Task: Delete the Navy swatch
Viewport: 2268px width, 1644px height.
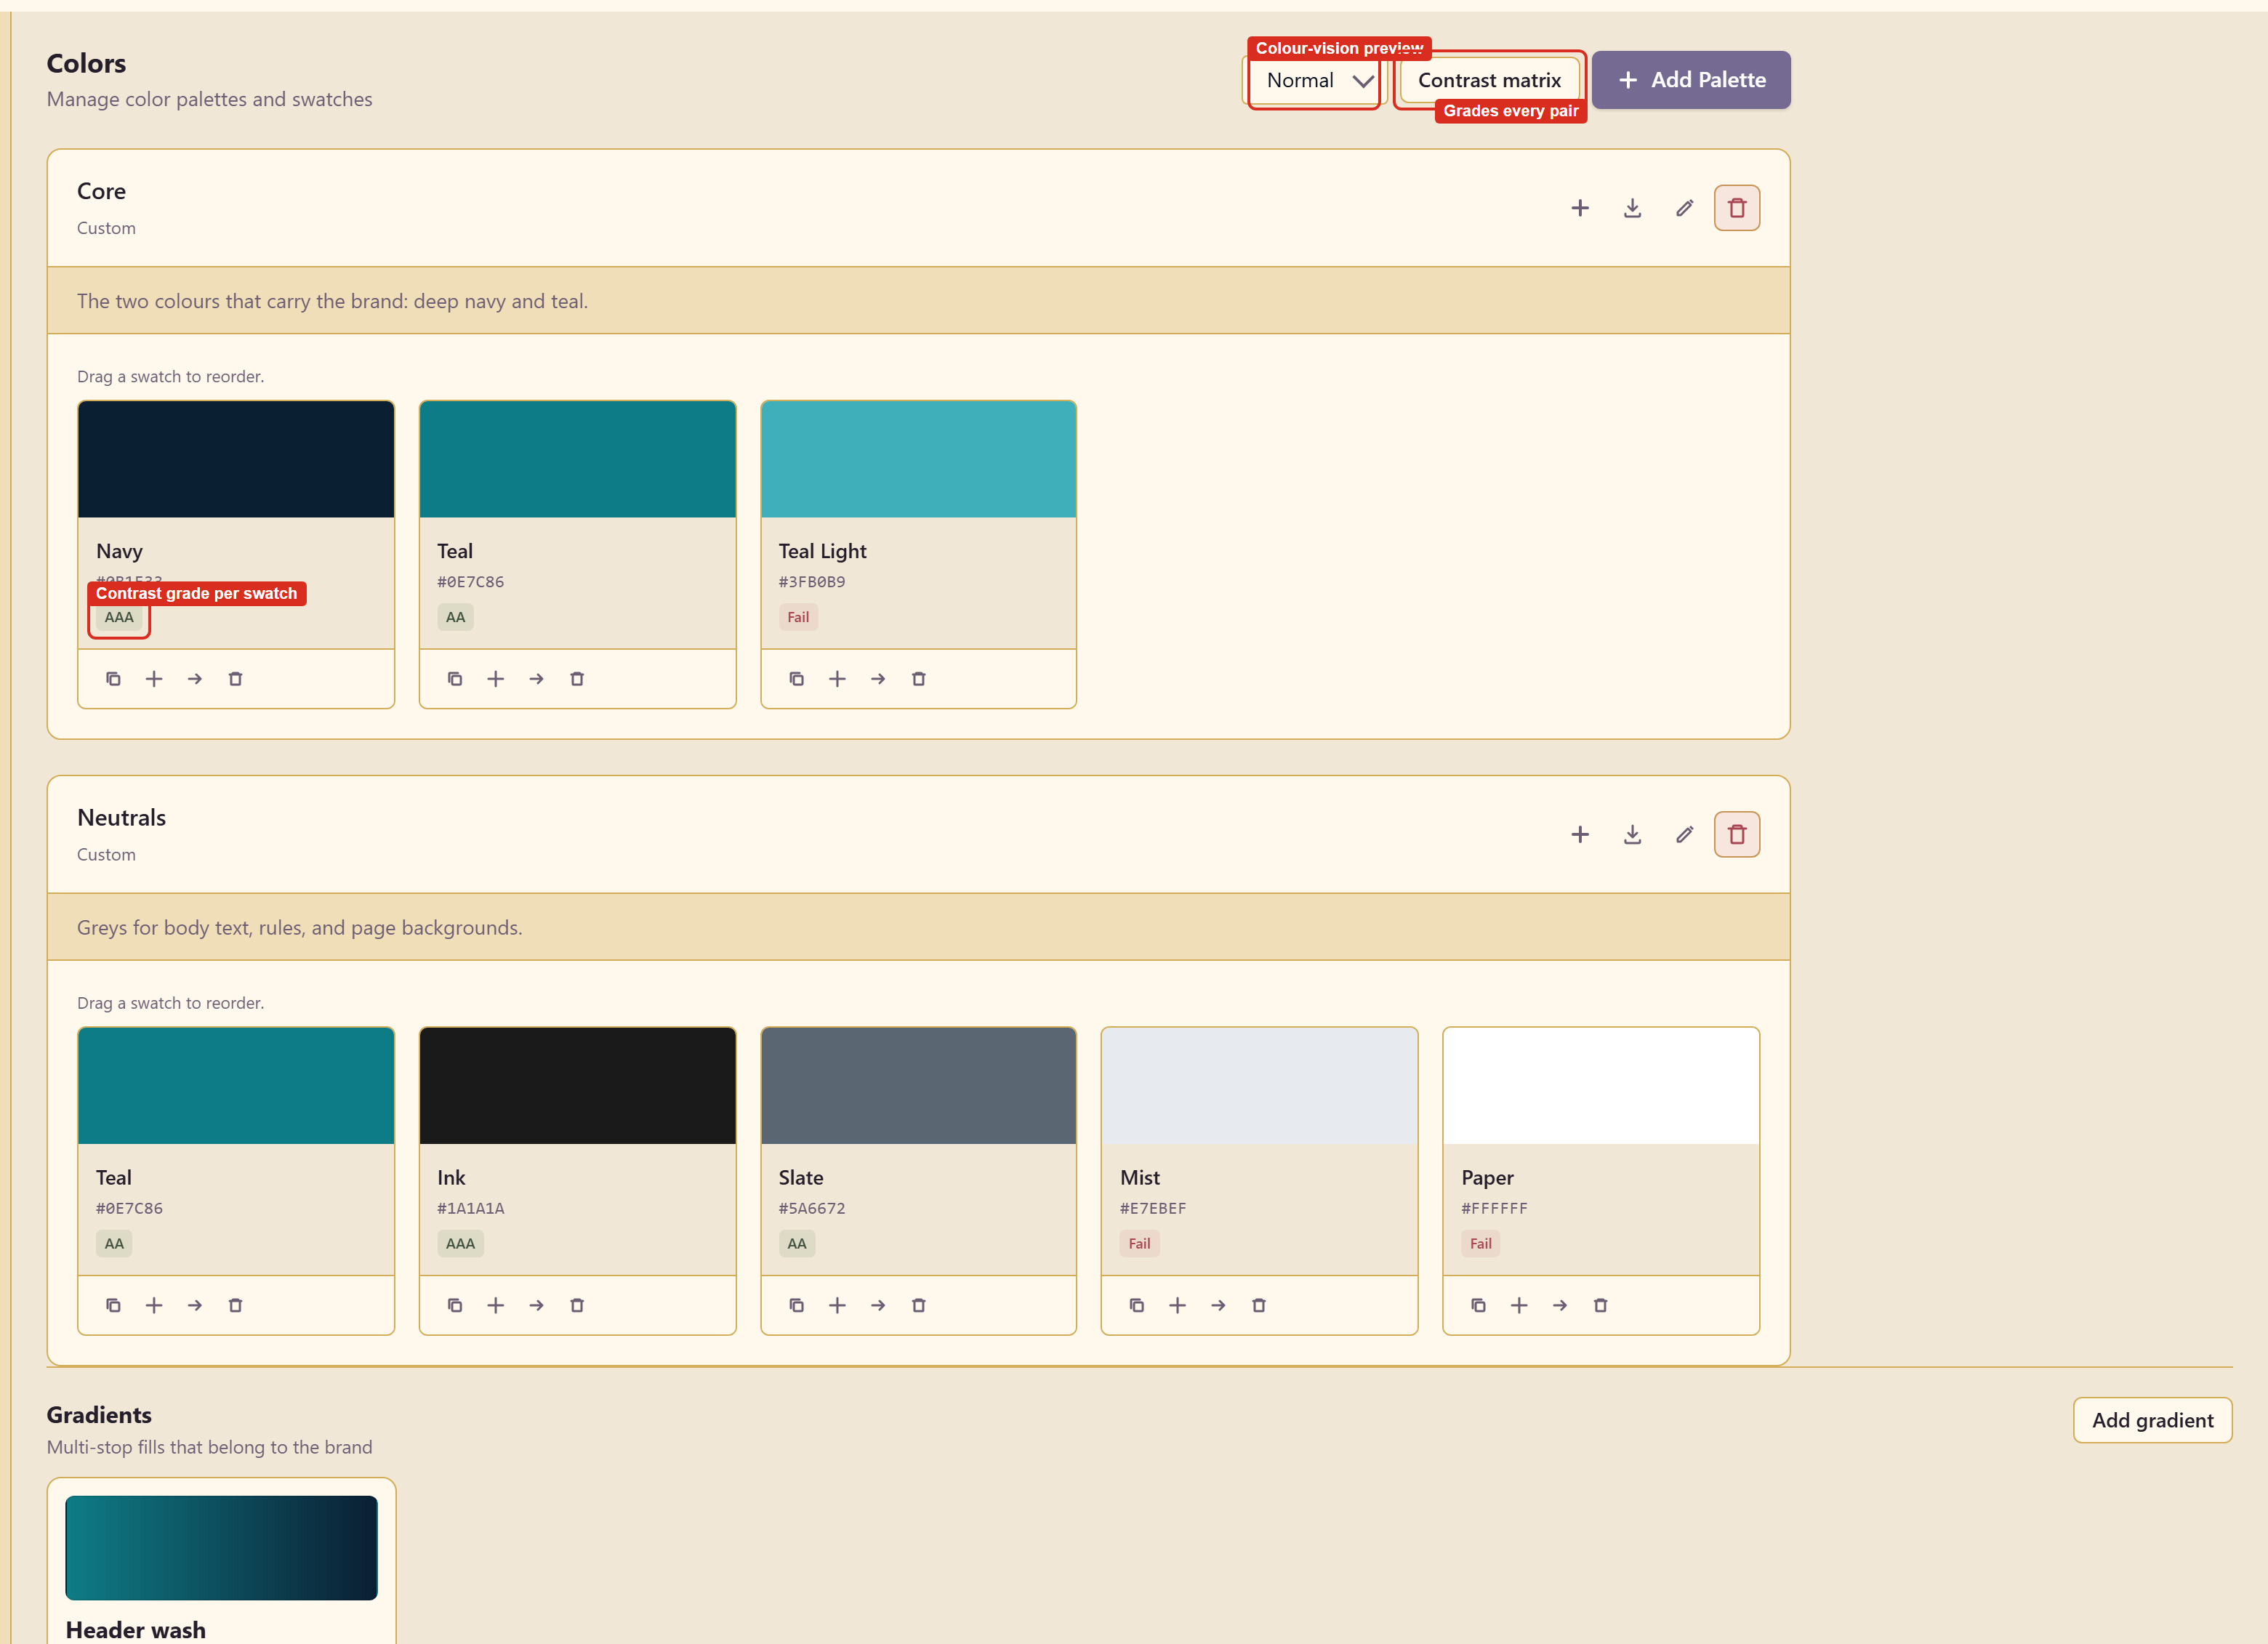Action: (x=236, y=679)
